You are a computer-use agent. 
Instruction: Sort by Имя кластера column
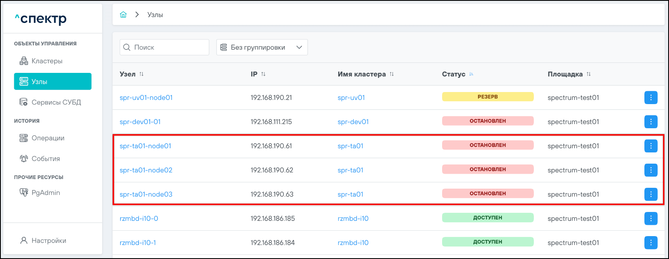coord(392,74)
